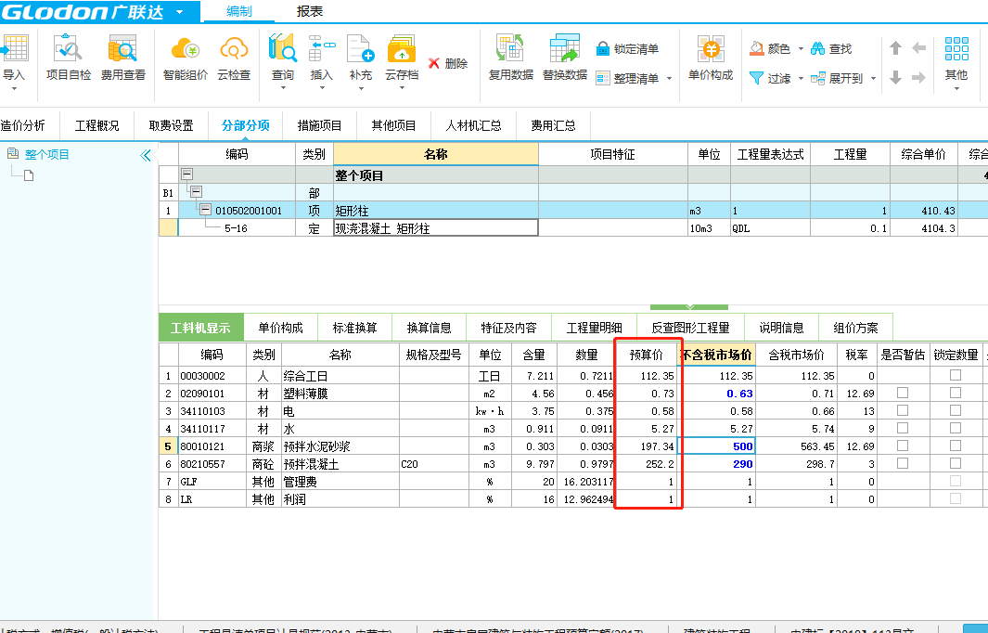Screen dimensions: 988x633
Task: Click the left arrow icon
Action: (918, 48)
